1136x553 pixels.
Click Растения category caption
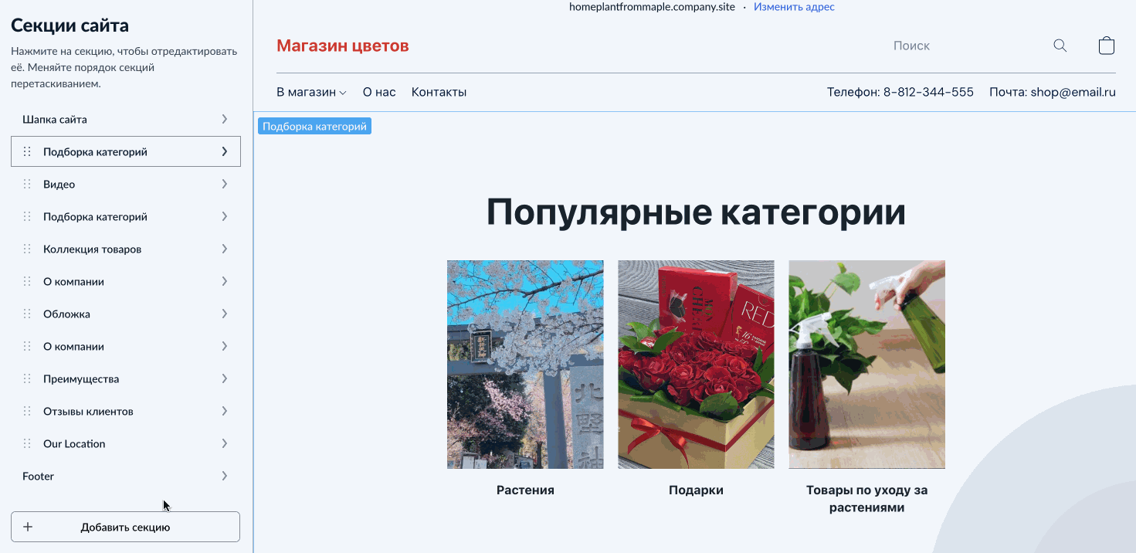[525, 490]
